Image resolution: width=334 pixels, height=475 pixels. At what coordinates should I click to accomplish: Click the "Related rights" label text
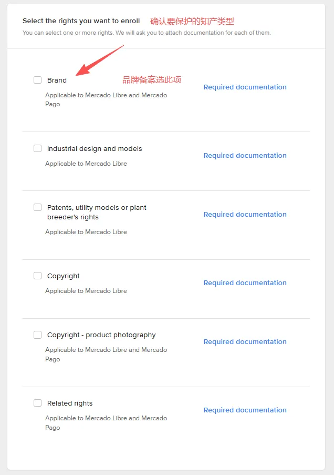point(70,403)
